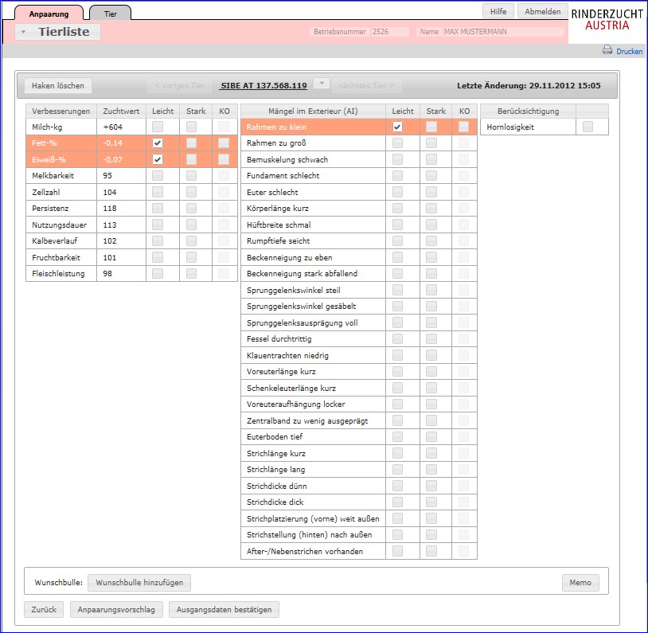Screen dimensions: 648x633
Task: Check Stark for Körperlänge kurz
Action: [x=431, y=209]
